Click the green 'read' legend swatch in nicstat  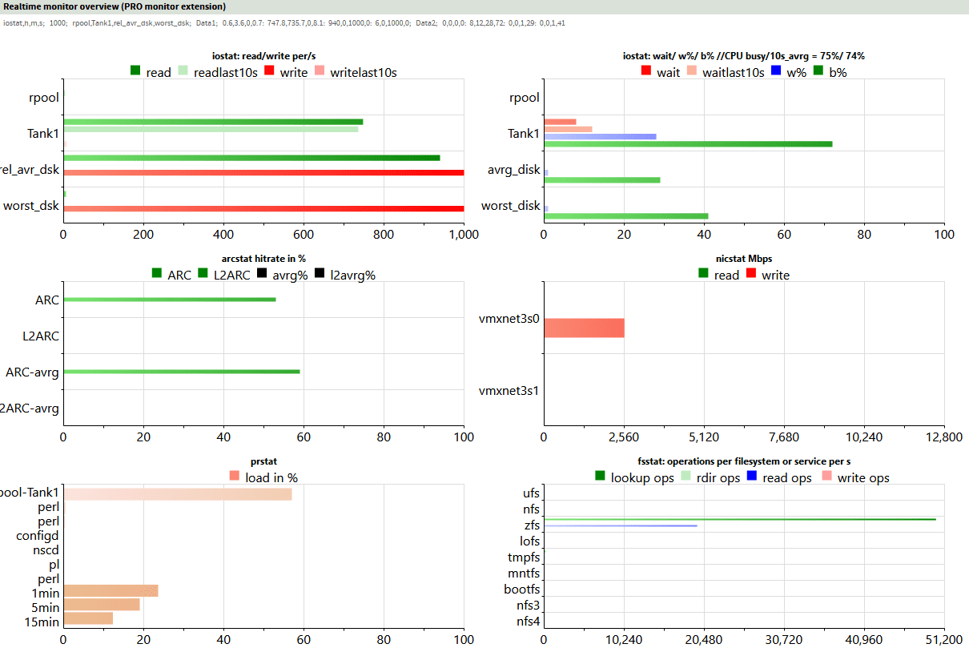point(703,274)
